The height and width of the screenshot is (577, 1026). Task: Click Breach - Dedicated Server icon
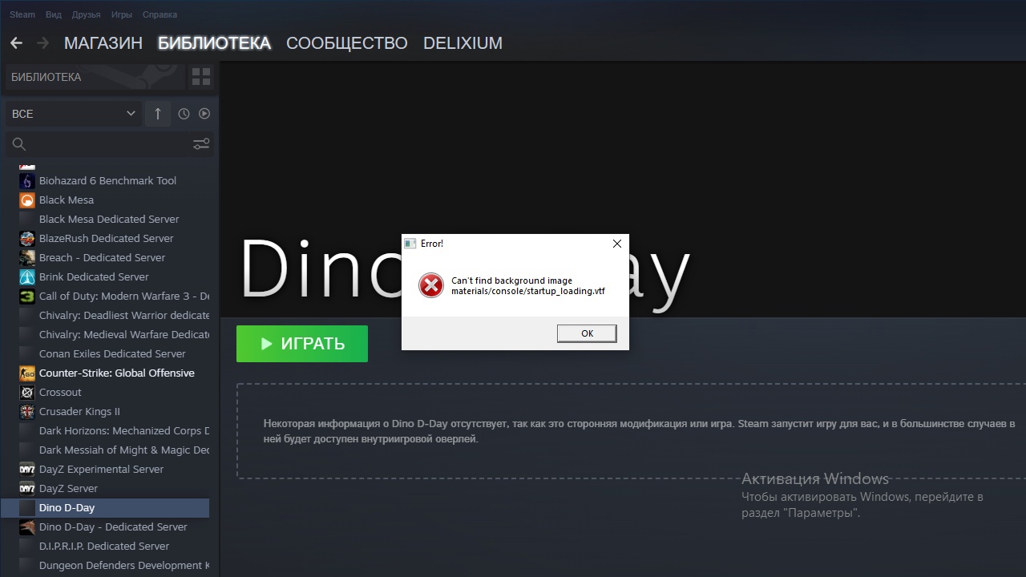(x=27, y=257)
